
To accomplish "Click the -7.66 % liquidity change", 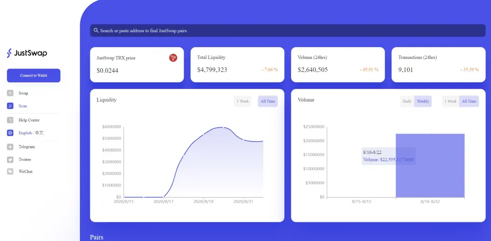I will 270,69.
